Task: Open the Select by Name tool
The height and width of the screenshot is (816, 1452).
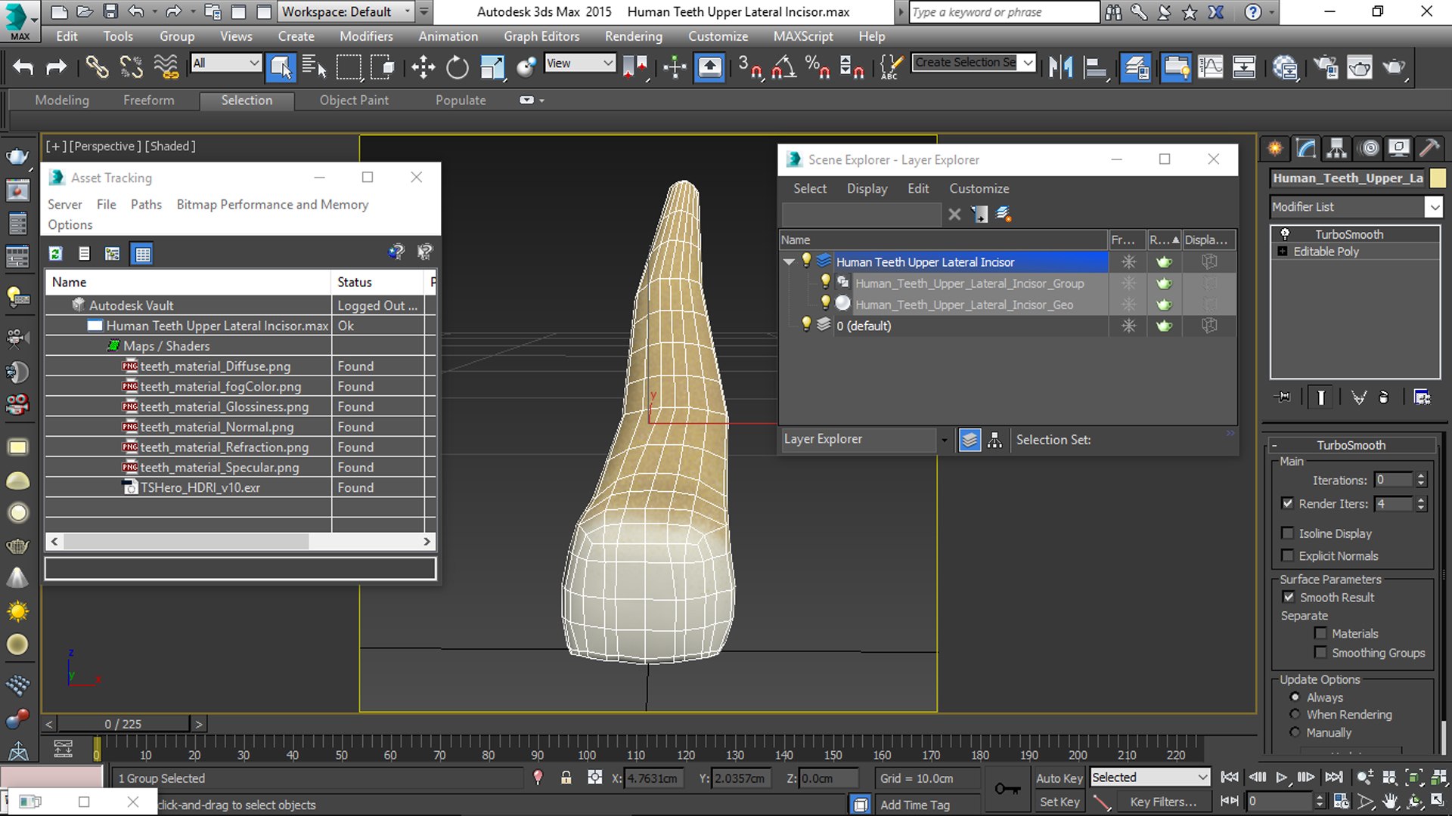Action: point(314,67)
